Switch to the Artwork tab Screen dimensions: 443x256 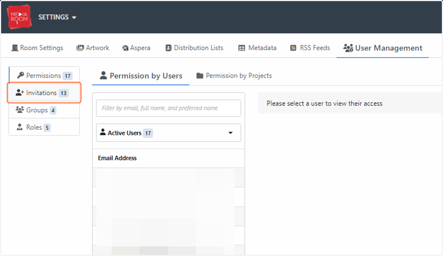(93, 48)
